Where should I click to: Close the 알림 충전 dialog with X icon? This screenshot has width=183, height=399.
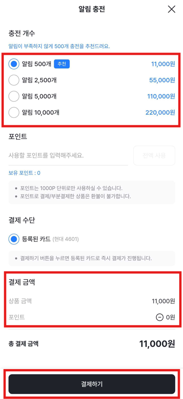172,9
